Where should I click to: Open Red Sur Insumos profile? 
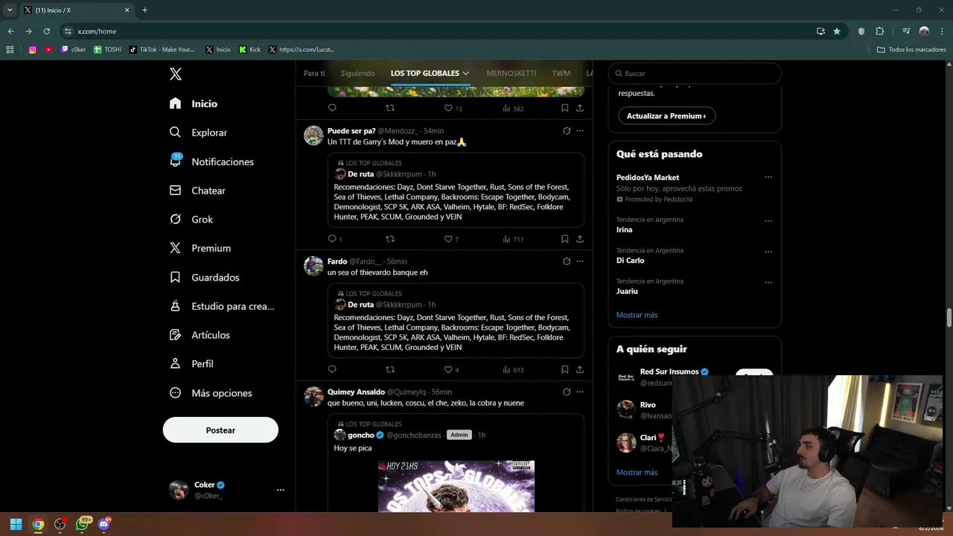[669, 371]
